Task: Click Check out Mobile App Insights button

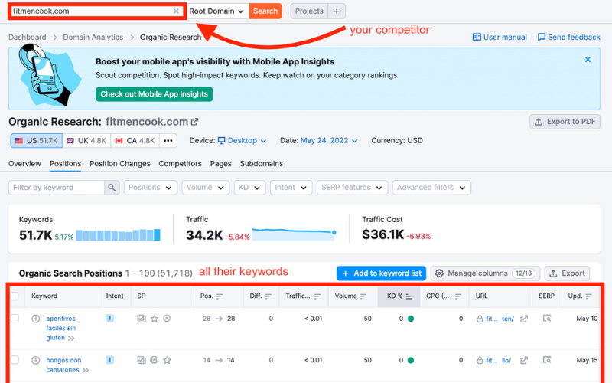Action: tap(155, 94)
